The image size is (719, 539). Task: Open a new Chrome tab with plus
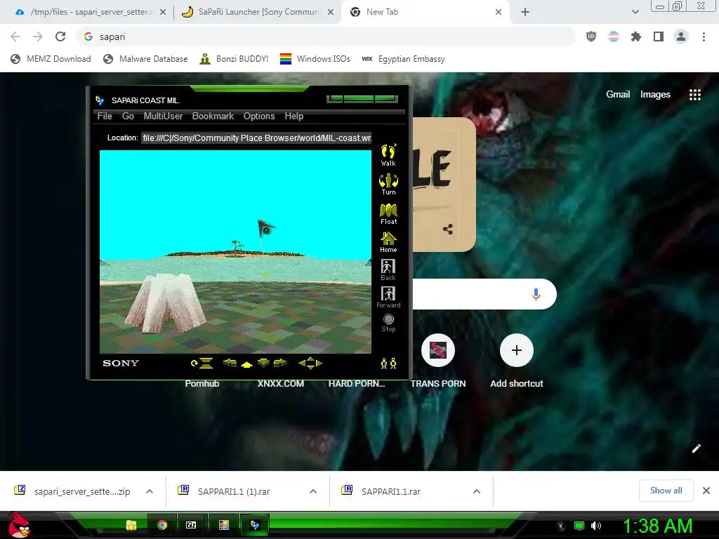(525, 12)
